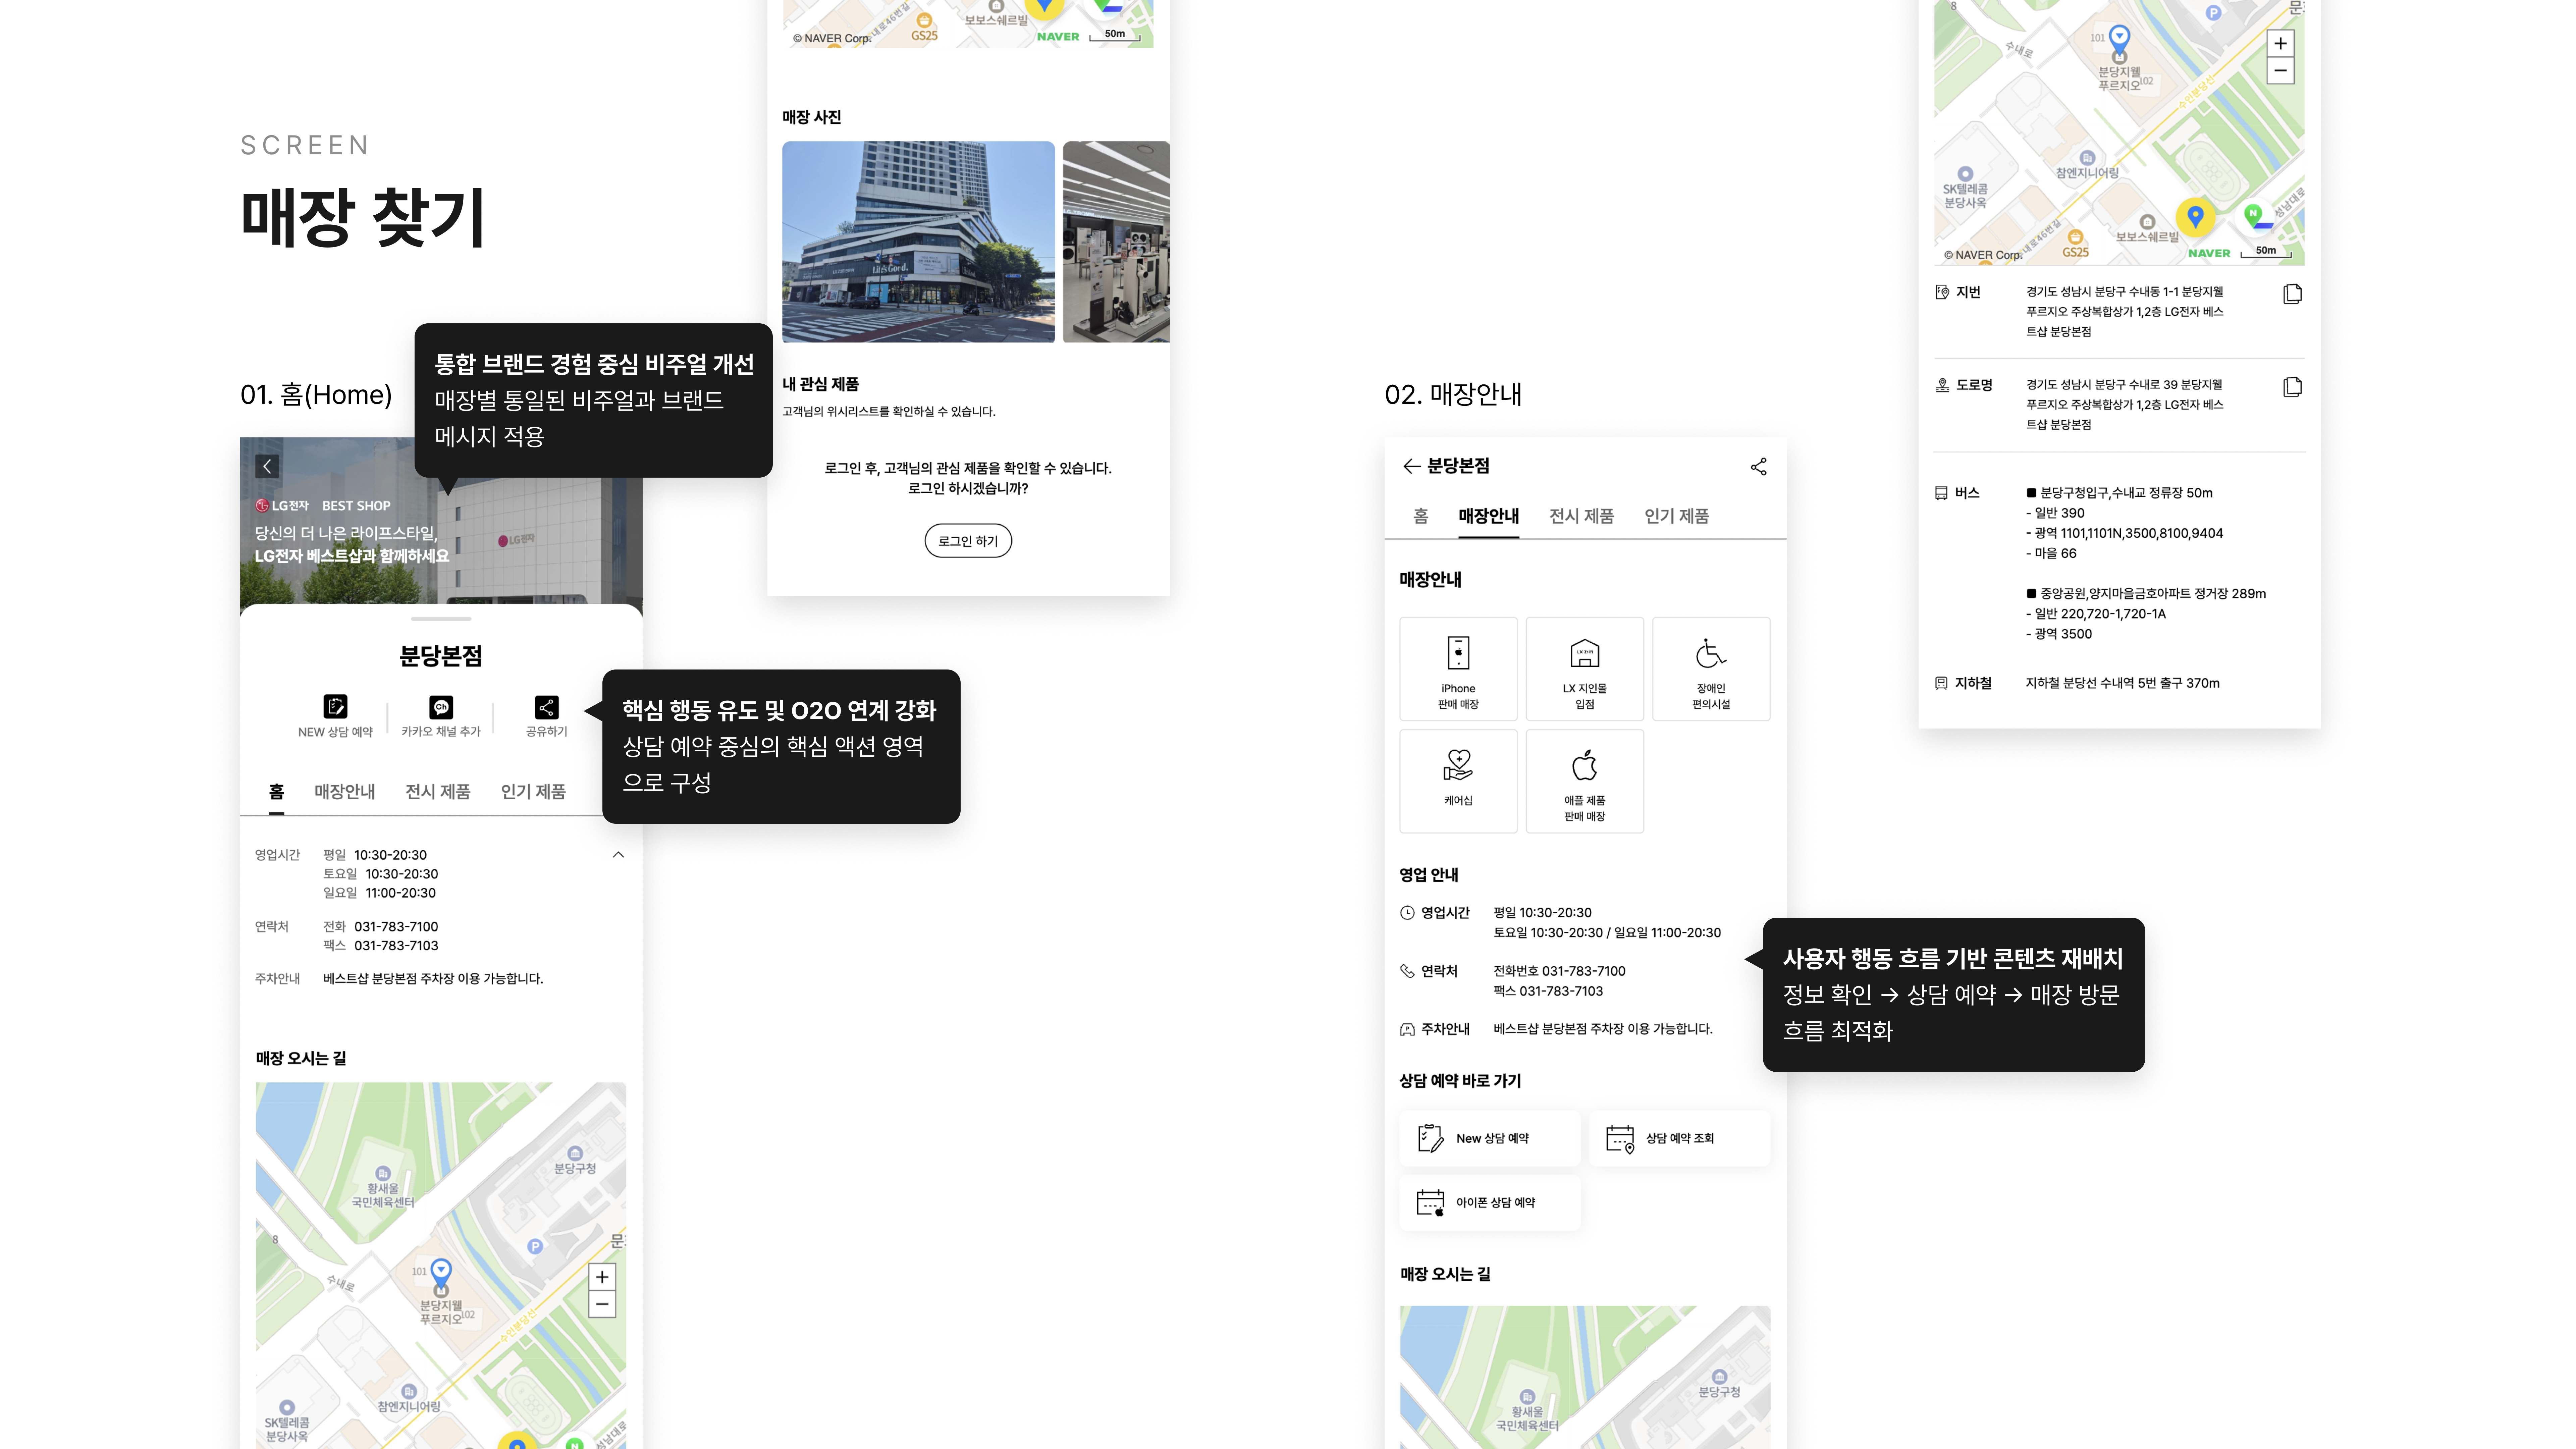The image size is (2576, 1449).
Task: Tap the 도로명 label icon
Action: point(1942,385)
